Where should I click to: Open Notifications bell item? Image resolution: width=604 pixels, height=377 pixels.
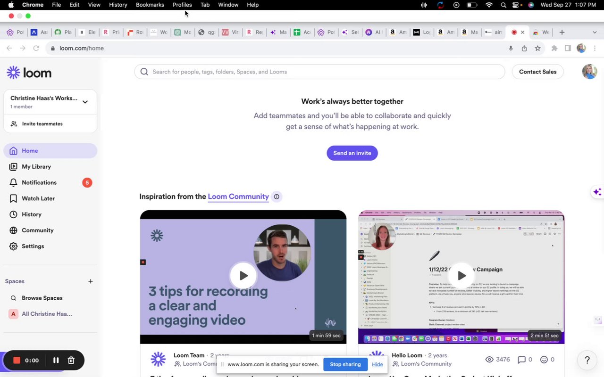(50, 182)
